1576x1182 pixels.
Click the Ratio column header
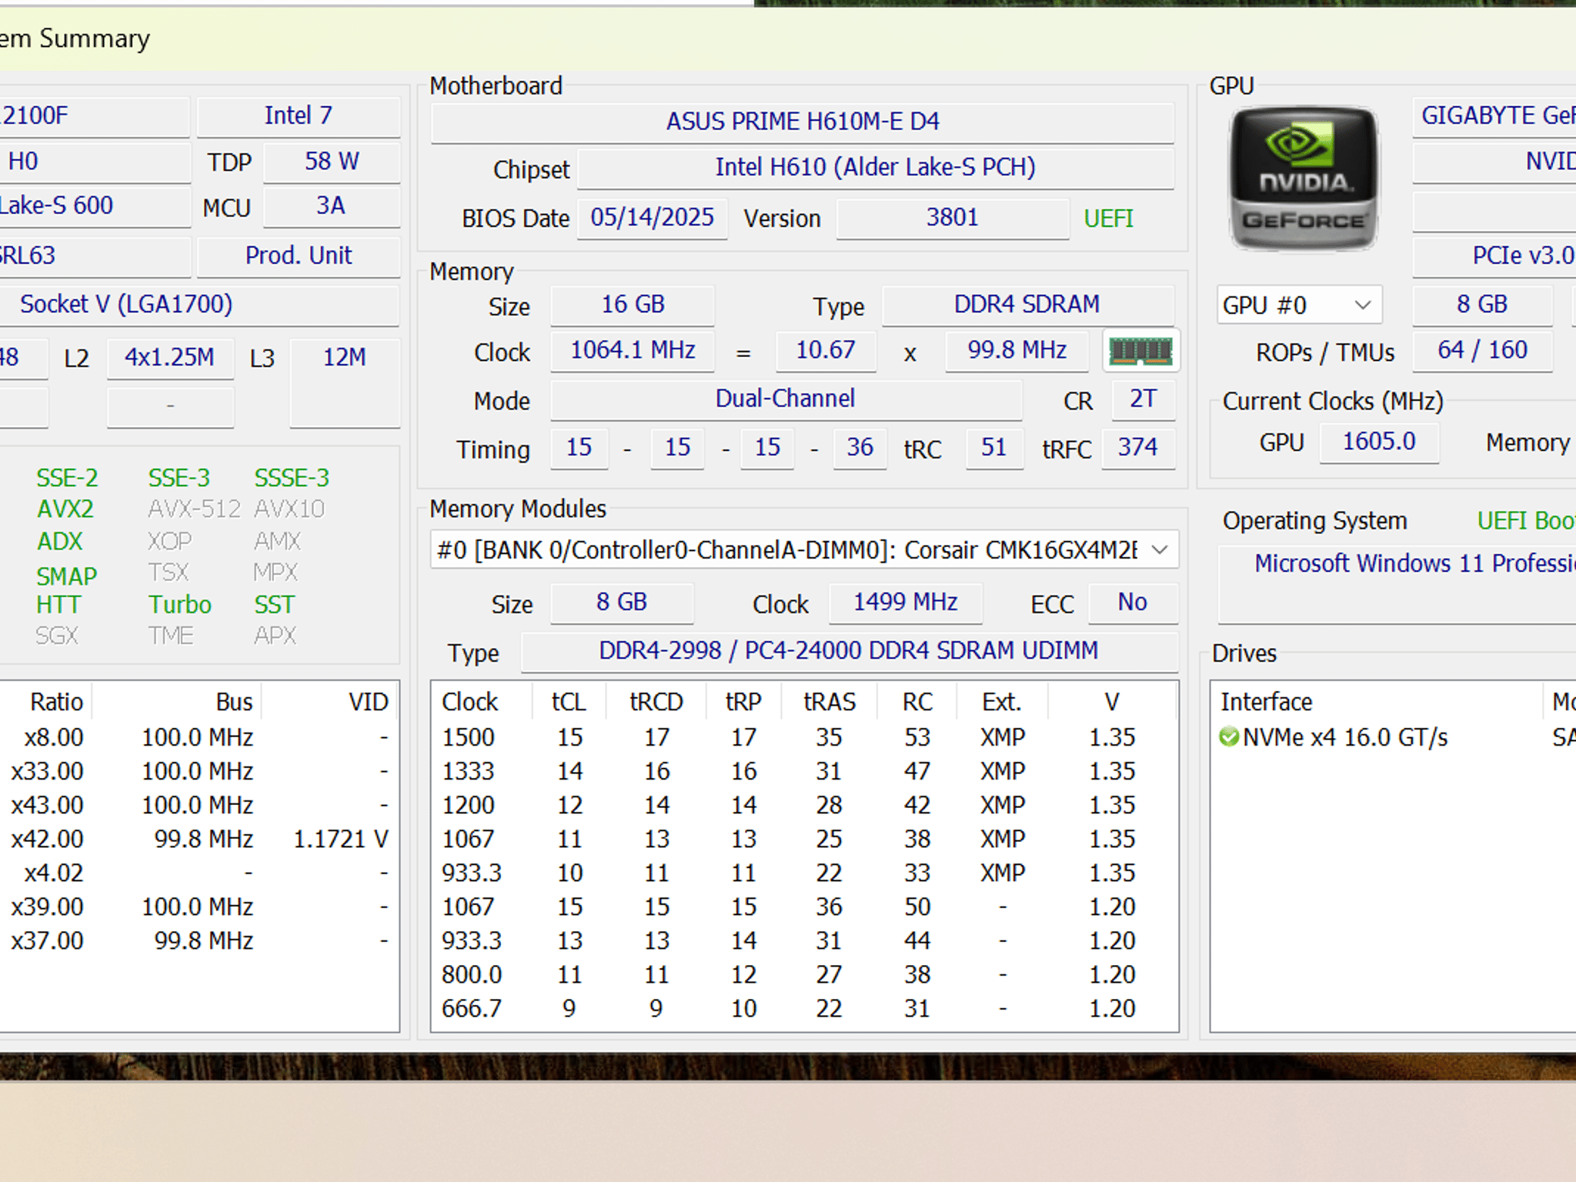pyautogui.click(x=46, y=702)
